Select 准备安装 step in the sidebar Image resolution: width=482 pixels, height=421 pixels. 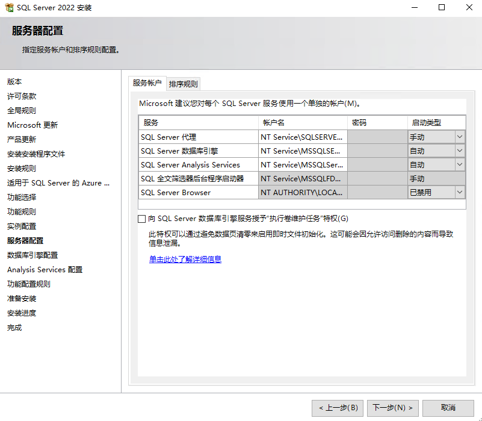pos(22,299)
